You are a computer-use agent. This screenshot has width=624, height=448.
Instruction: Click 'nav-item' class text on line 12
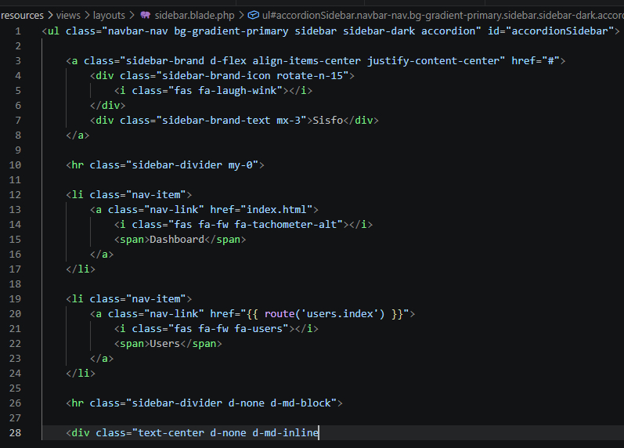[x=156, y=195]
